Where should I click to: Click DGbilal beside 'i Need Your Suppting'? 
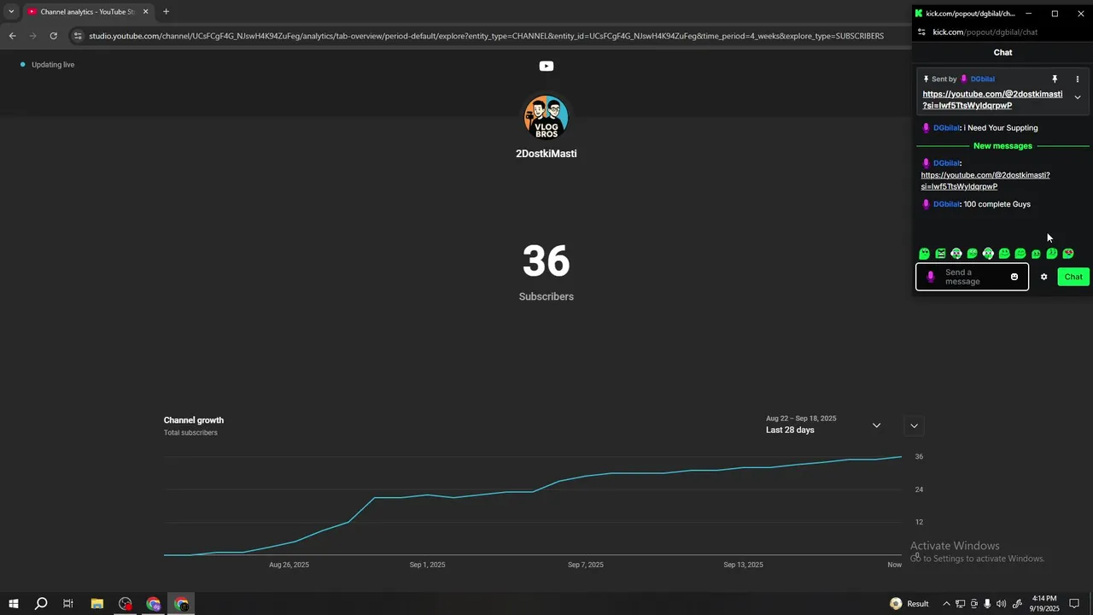click(947, 128)
